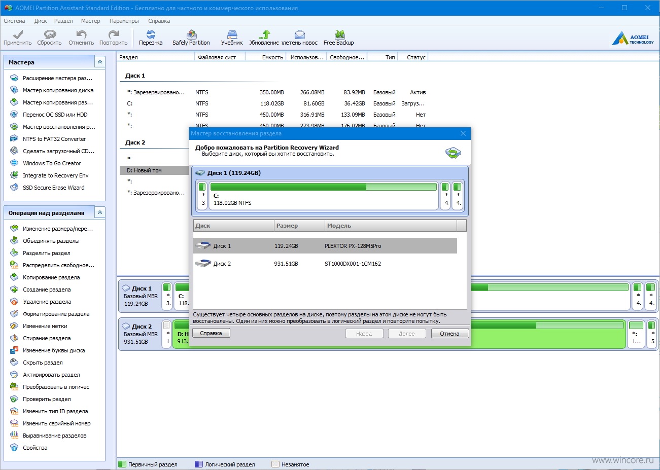Open the Учебник tutorial icon
This screenshot has width=660, height=470.
(232, 34)
